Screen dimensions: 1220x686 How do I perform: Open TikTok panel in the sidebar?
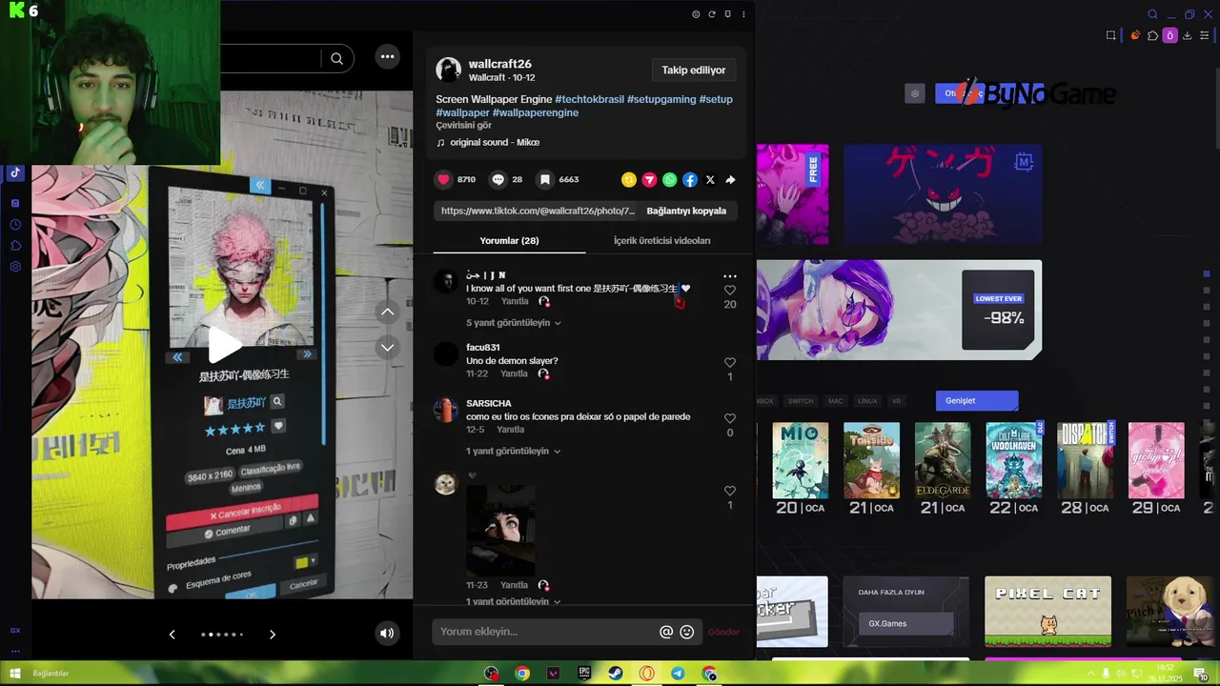[15, 173]
